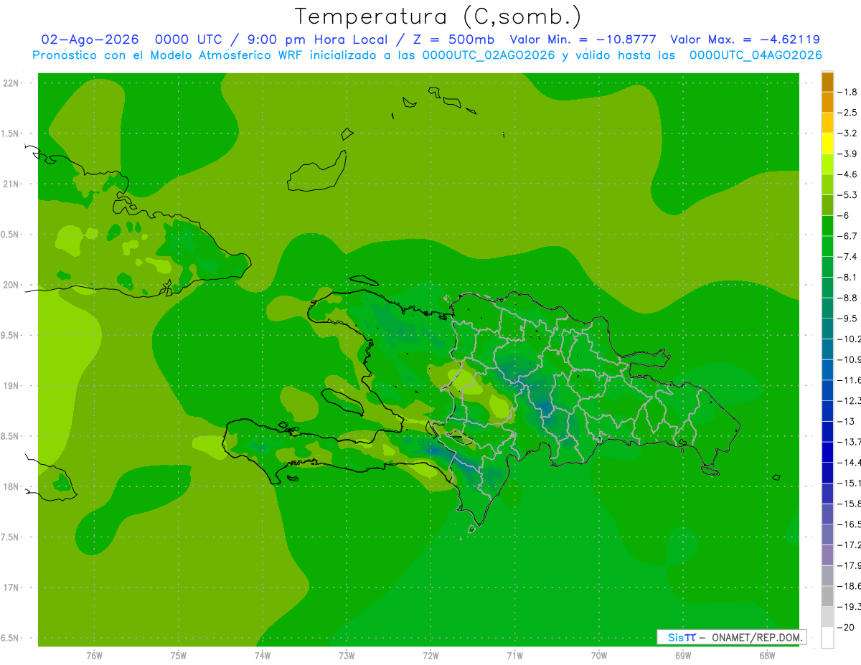Click the brown-orange swatch above -1.8
Screen dimensions: 861x665
pos(827,82)
